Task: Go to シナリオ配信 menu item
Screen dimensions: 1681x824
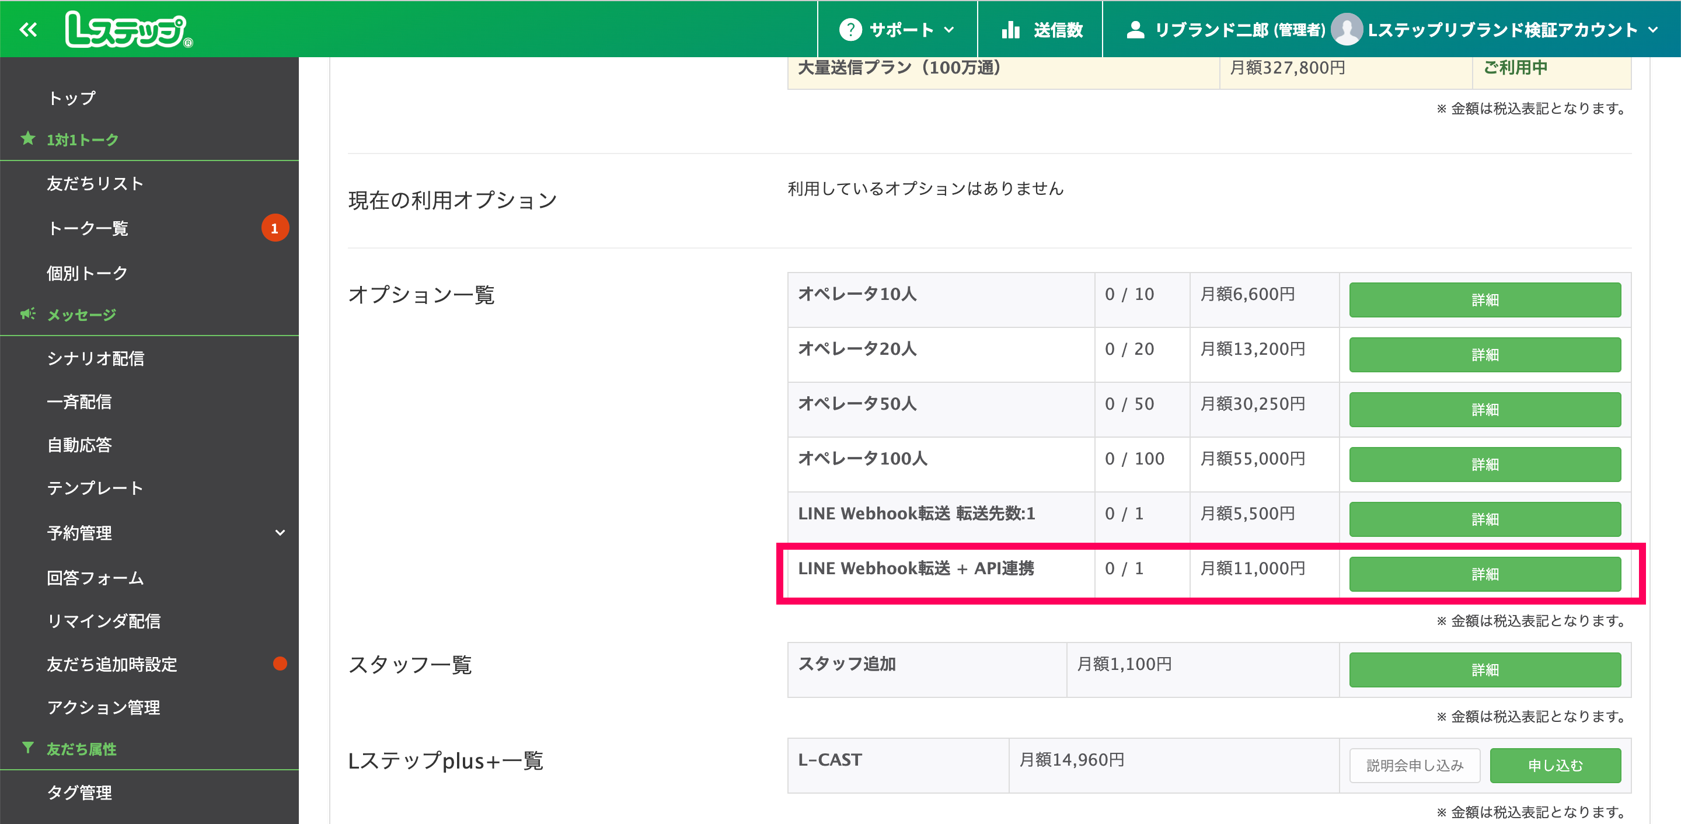Action: click(x=95, y=358)
